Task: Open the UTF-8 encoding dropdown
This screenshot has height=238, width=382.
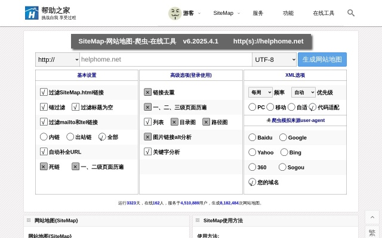Action: coord(274,59)
